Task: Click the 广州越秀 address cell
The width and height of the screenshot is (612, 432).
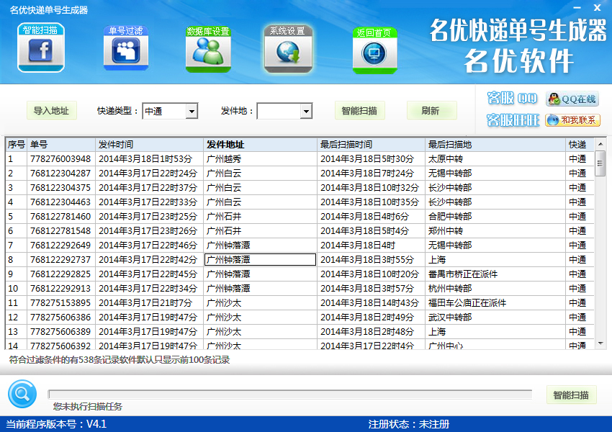Action: [x=261, y=159]
